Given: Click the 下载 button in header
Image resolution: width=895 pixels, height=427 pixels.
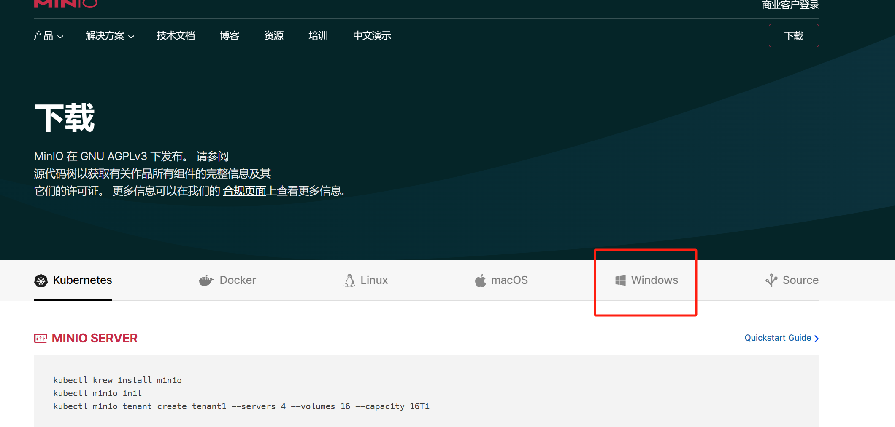Looking at the screenshot, I should 794,36.
